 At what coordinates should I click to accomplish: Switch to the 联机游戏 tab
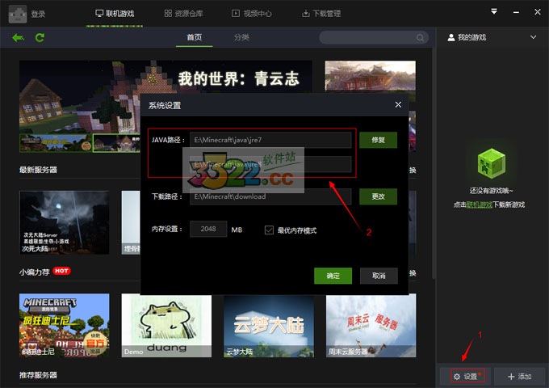point(115,14)
